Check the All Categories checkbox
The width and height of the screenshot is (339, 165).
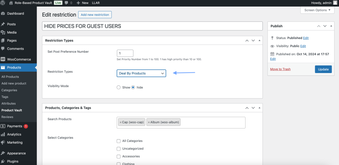pyautogui.click(x=119, y=141)
